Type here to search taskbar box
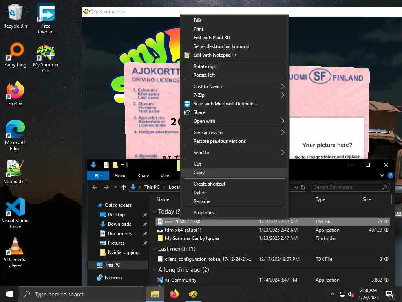Image resolution: width=402 pixels, height=302 pixels. [x=82, y=294]
